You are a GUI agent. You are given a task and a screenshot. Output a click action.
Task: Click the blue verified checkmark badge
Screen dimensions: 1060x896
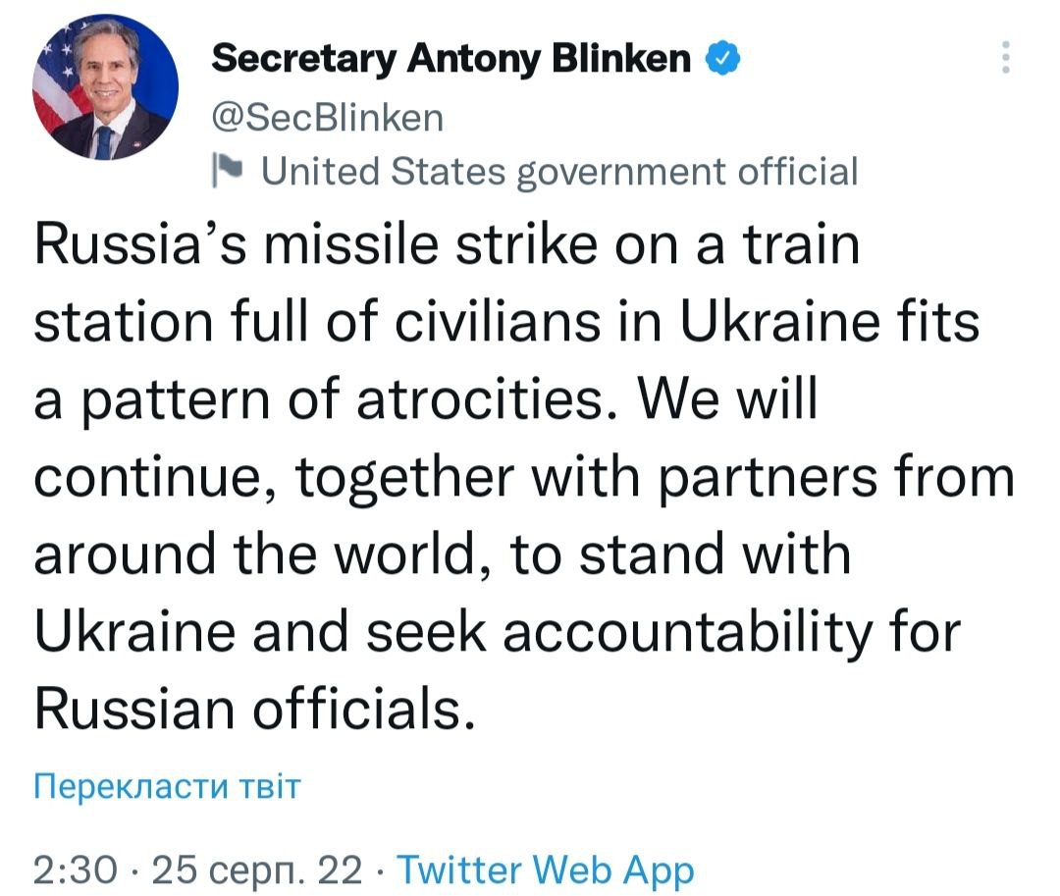pos(721,59)
